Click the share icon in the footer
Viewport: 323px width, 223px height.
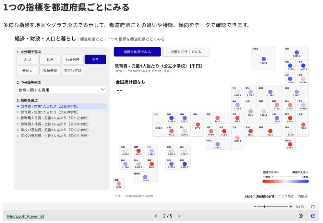[x=301, y=216]
